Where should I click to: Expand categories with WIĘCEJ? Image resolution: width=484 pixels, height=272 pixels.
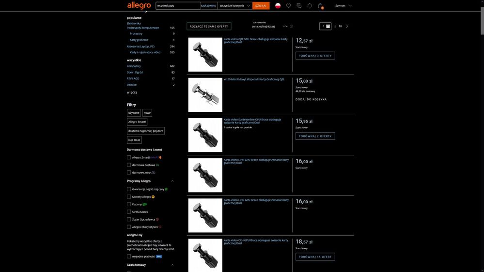point(132,92)
